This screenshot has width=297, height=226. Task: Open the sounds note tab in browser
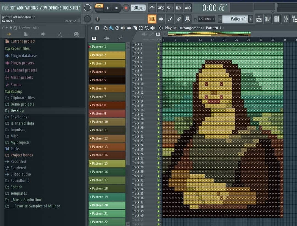[x=60, y=34]
